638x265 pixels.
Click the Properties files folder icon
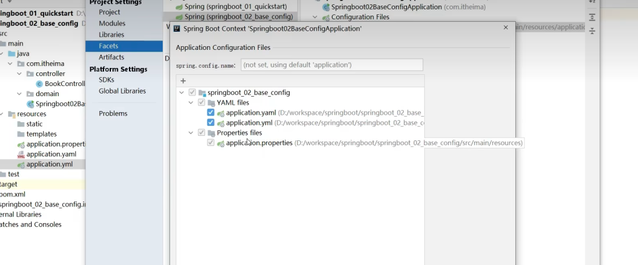(x=211, y=133)
